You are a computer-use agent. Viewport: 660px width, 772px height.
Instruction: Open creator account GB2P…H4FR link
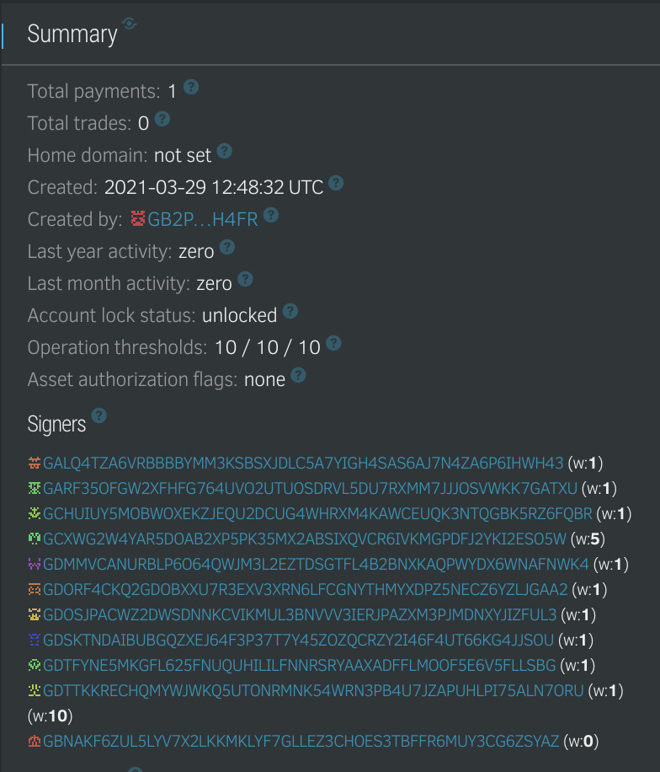pos(203,219)
